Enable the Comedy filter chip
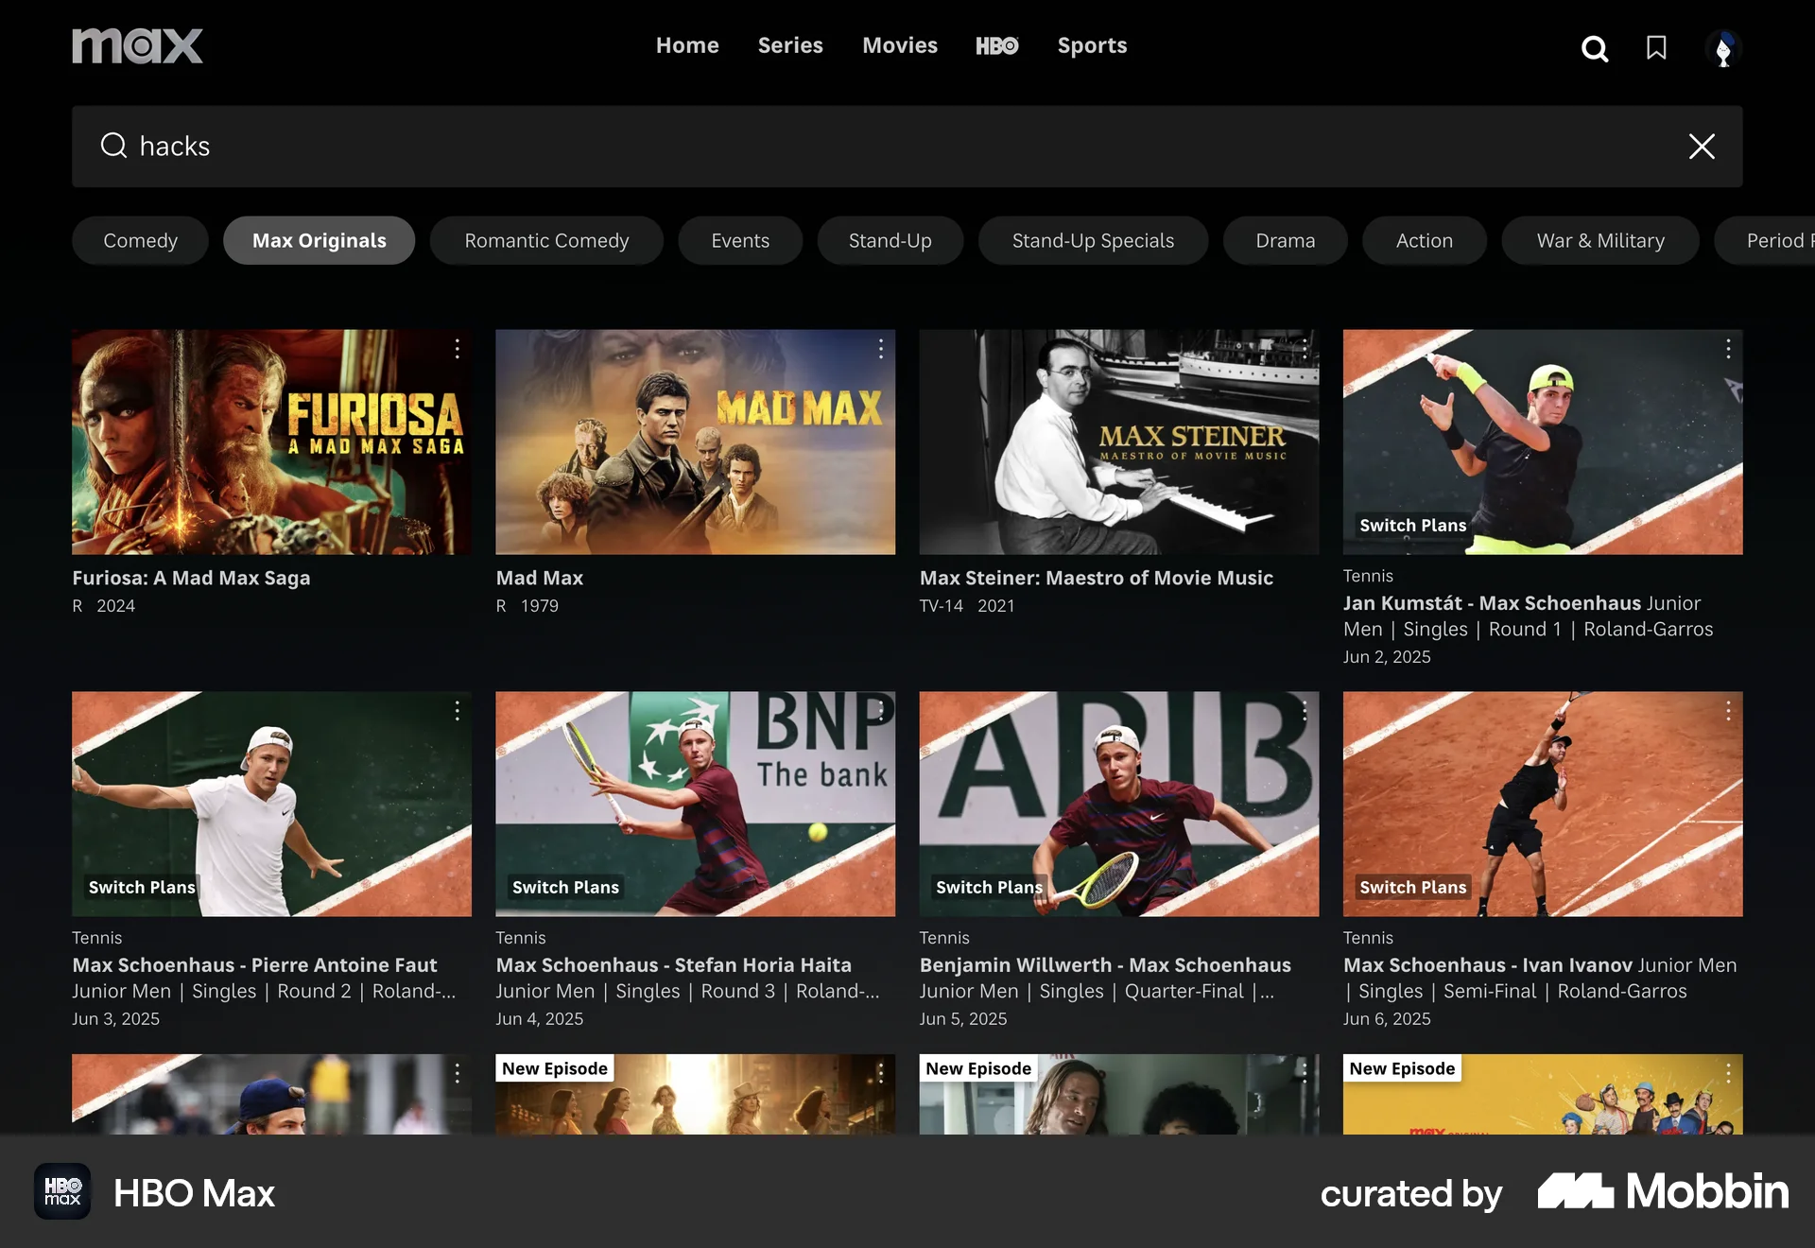Image resolution: width=1815 pixels, height=1248 pixels. 140,240
